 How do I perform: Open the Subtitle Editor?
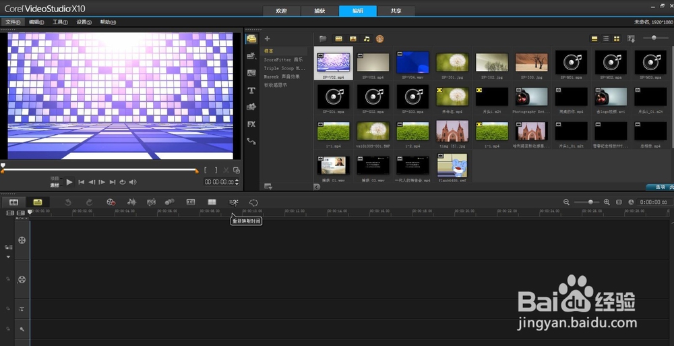pos(191,202)
